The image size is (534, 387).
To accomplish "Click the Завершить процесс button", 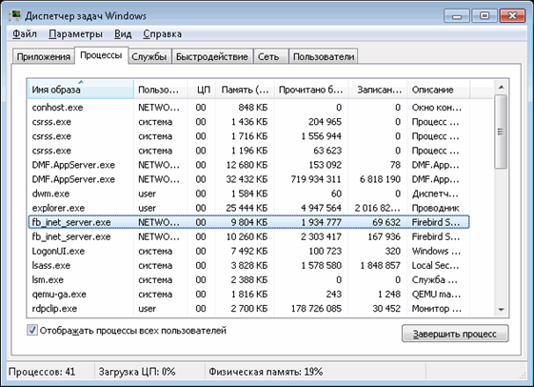I will click(455, 334).
